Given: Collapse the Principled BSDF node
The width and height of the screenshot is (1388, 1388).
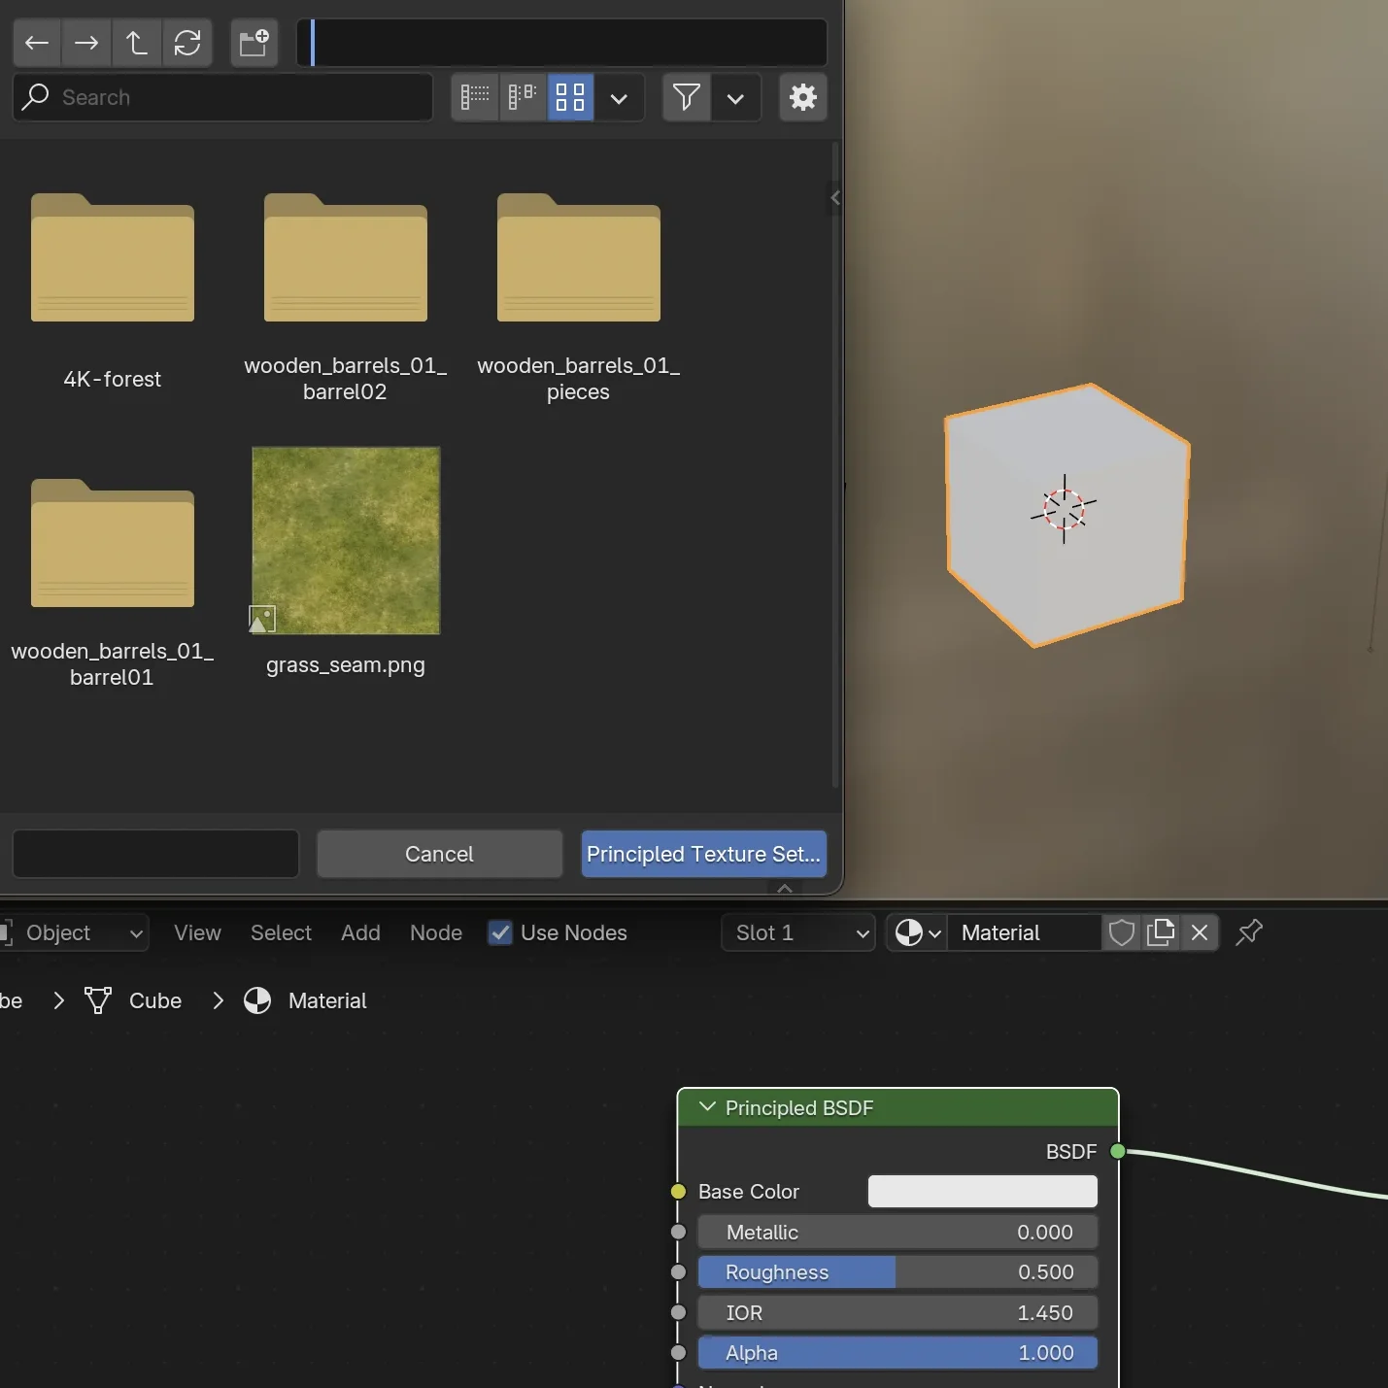Looking at the screenshot, I should 707,1107.
